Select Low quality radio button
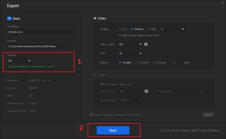The image size is (226, 139). 120,29
